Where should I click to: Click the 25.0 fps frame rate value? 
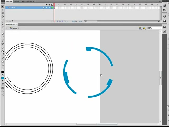point(74,21)
